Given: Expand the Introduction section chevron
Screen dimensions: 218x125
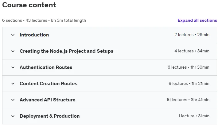Looking at the screenshot, I should pyautogui.click(x=13, y=35).
